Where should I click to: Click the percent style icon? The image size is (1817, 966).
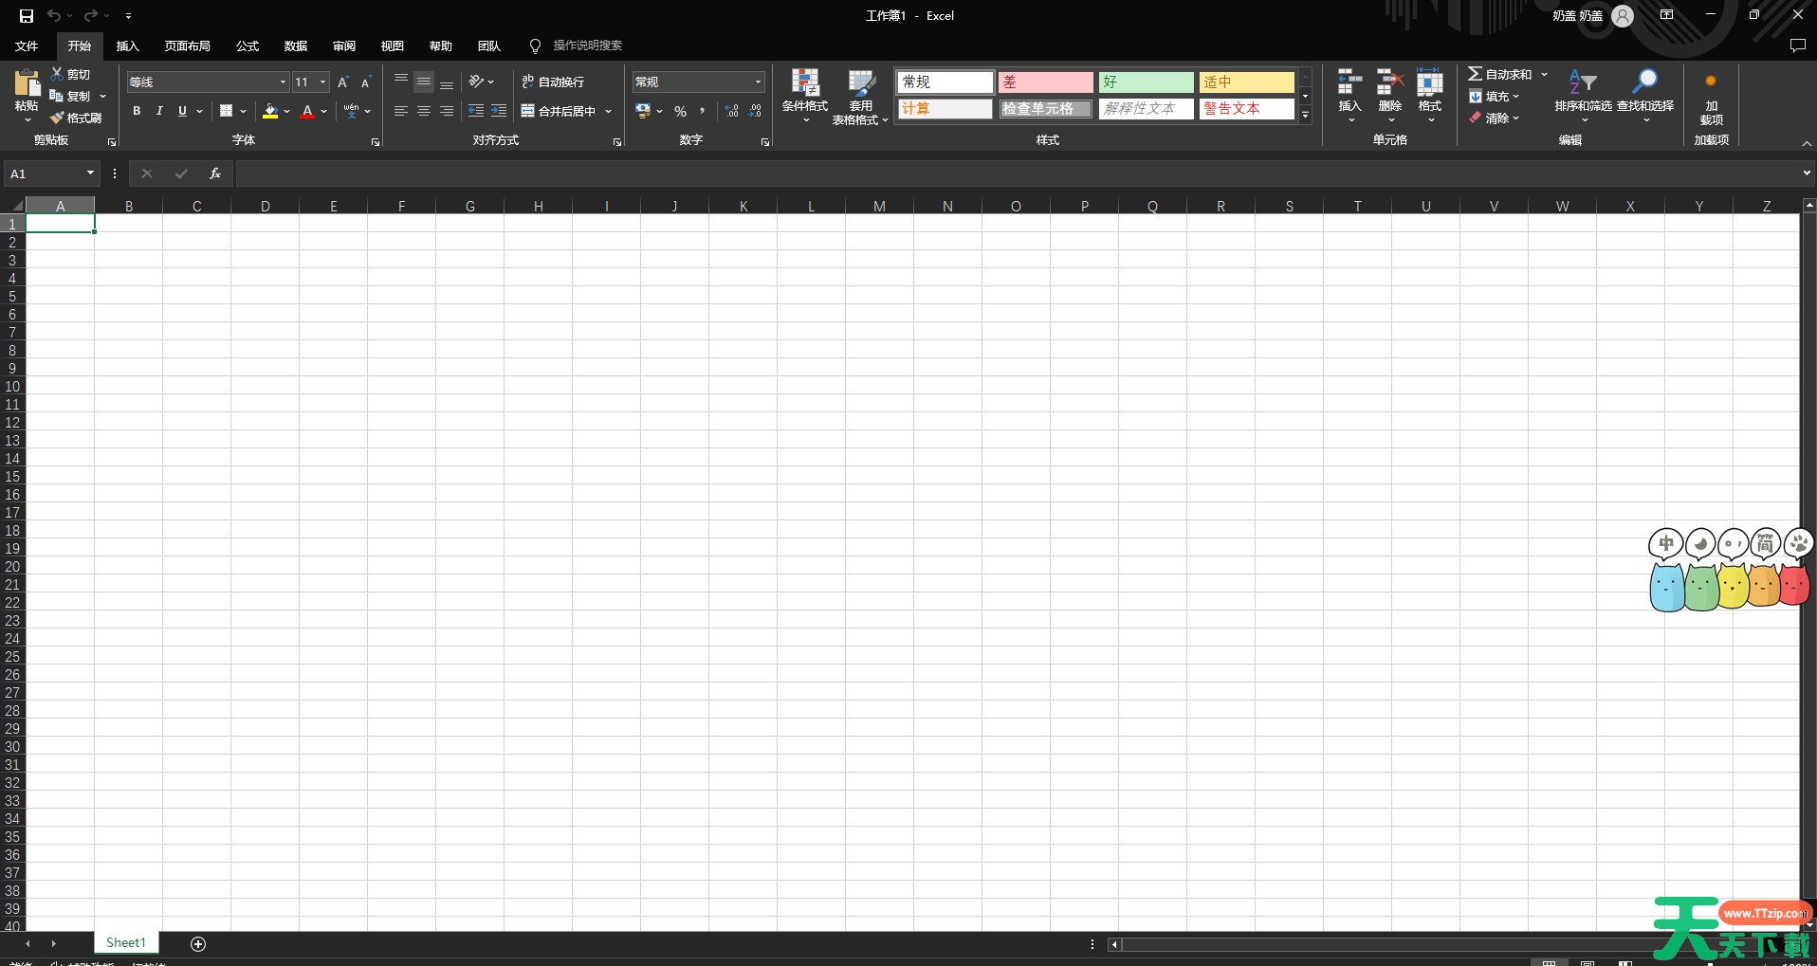tap(680, 112)
